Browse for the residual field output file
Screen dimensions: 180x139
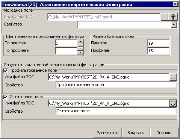click(x=173, y=103)
